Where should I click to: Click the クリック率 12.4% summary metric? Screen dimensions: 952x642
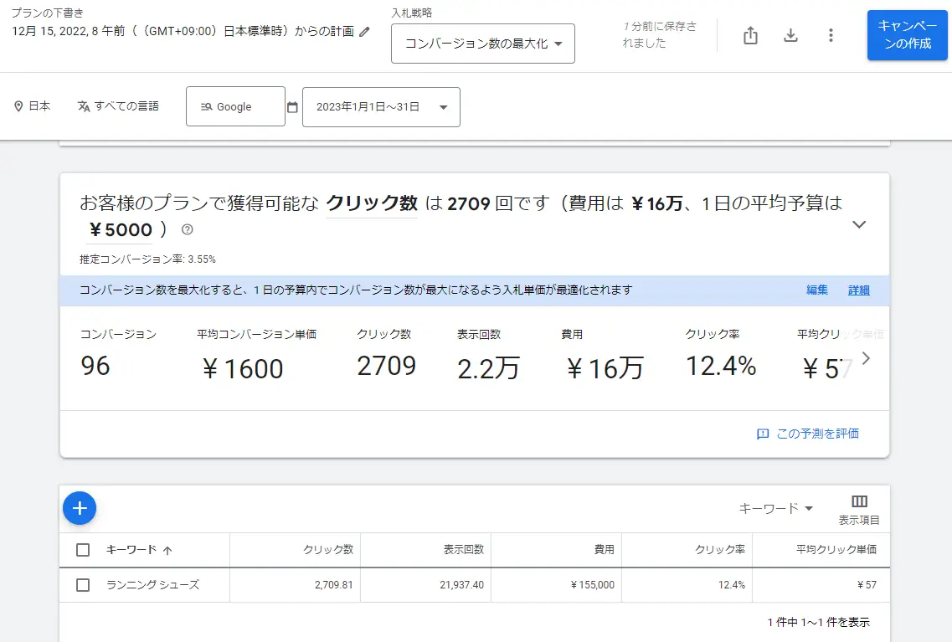click(721, 354)
